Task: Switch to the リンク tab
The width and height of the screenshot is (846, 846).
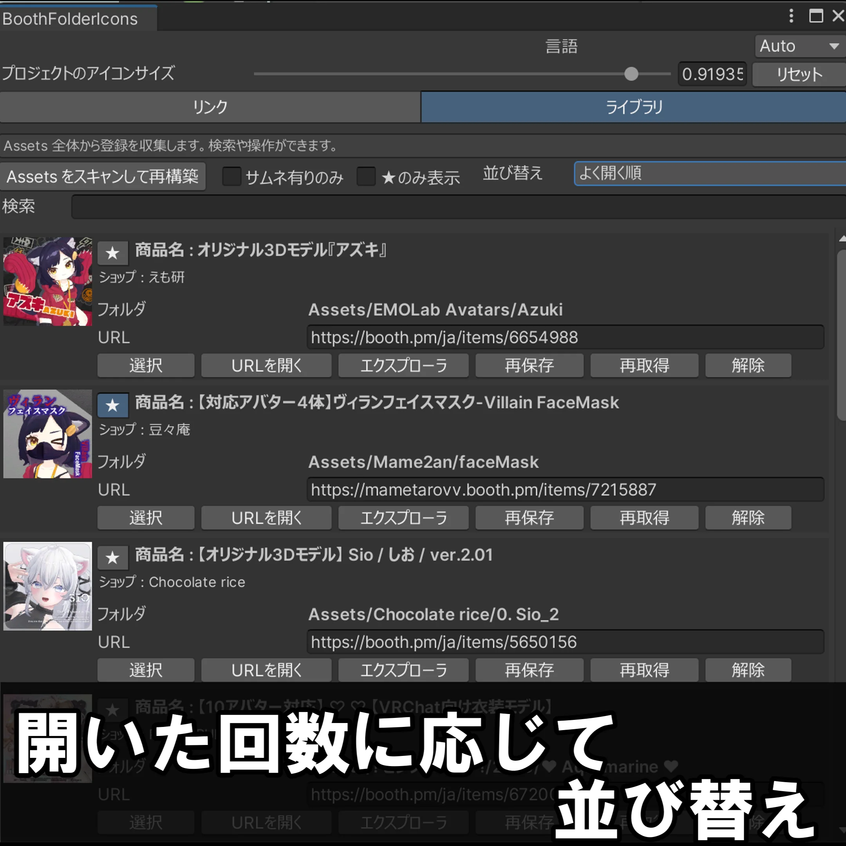Action: pos(209,107)
